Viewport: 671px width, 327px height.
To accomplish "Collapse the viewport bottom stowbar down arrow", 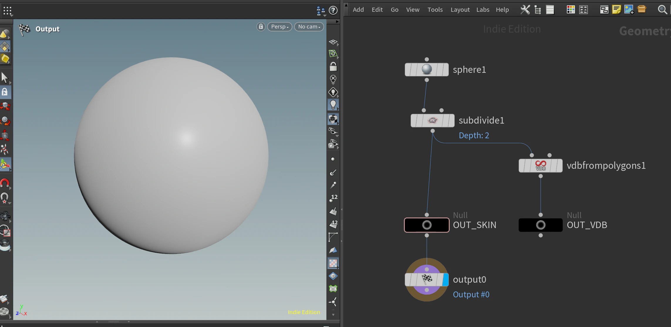I will [x=129, y=322].
